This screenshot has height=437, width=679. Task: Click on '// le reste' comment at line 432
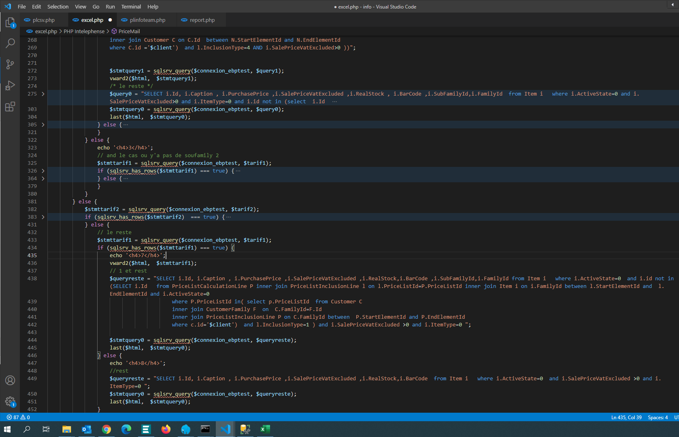pyautogui.click(x=115, y=232)
